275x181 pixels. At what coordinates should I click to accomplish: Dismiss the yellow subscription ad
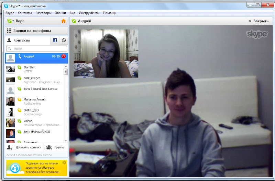coord(64,162)
